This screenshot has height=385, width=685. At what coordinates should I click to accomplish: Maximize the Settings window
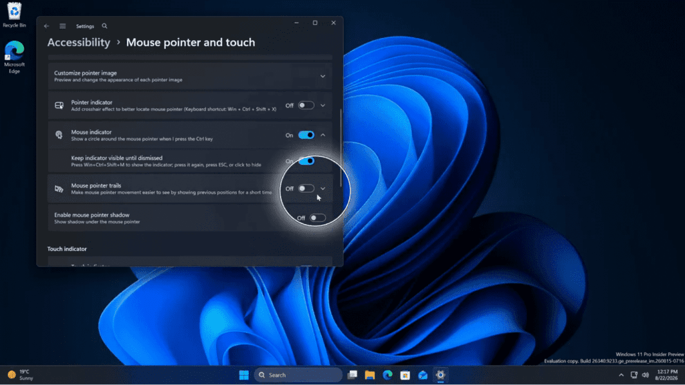coord(315,23)
